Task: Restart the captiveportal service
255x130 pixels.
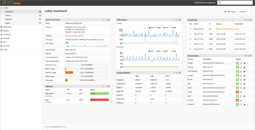Action: pos(241,71)
